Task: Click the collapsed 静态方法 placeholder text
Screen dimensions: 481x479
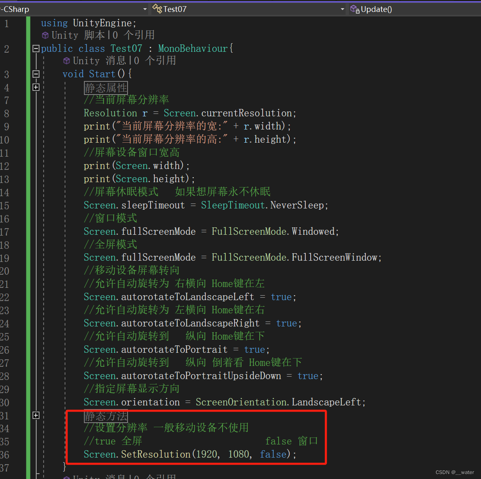Action: (x=106, y=416)
